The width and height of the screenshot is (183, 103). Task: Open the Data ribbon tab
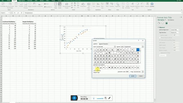point(36,1)
